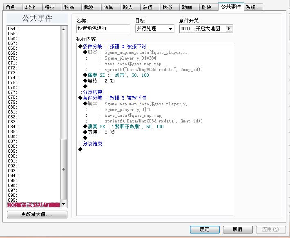Select event entry 070 in the list
The width and height of the screenshot is (290, 238).
(33, 58)
